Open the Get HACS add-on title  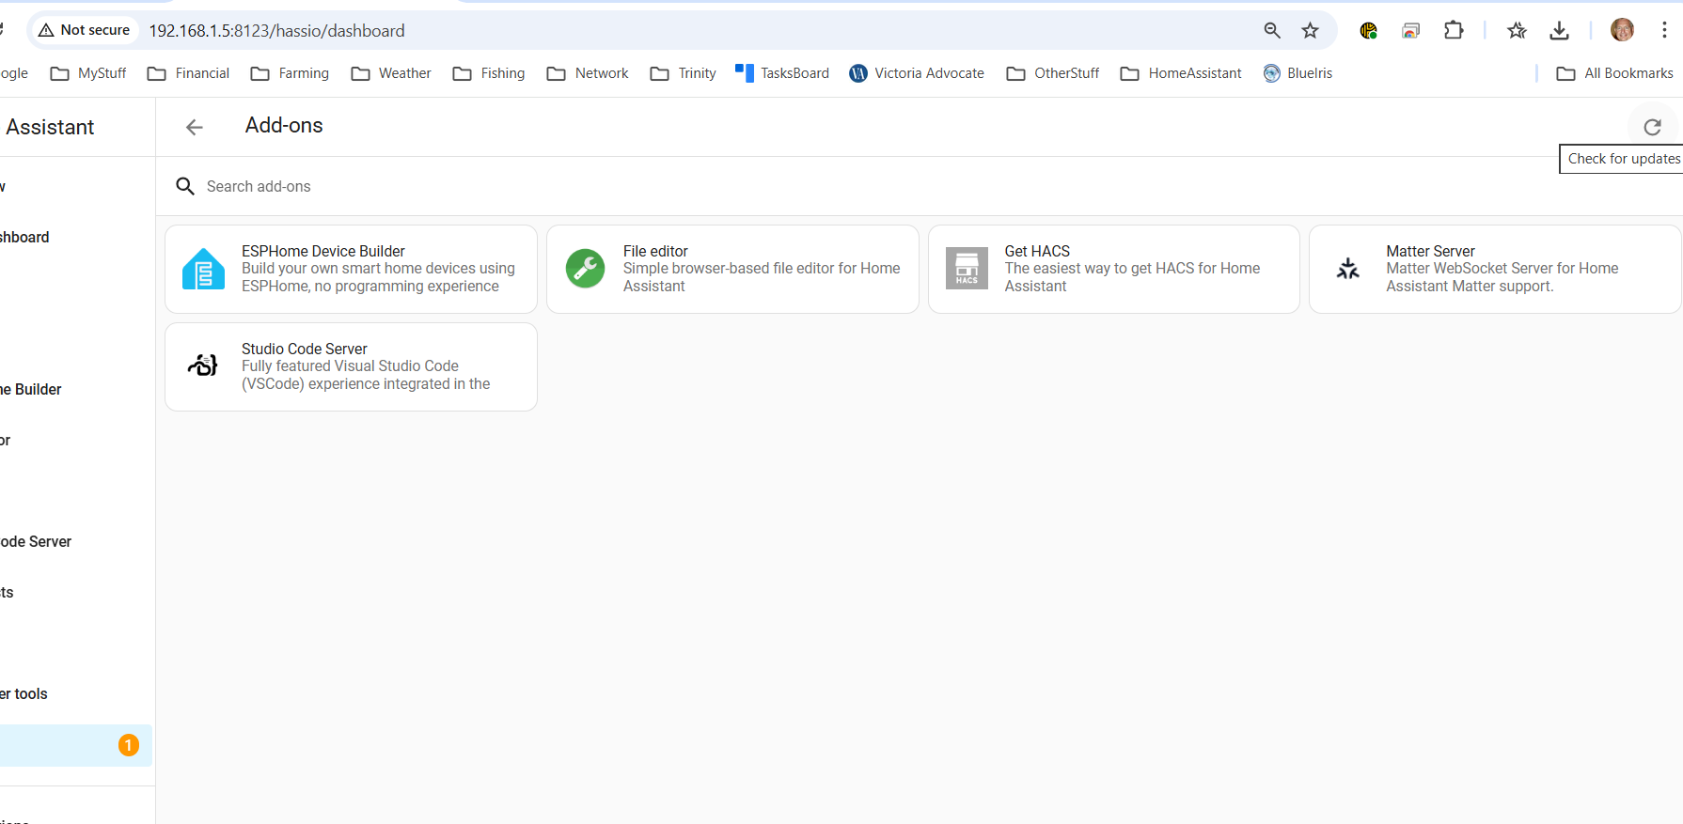click(x=1037, y=251)
